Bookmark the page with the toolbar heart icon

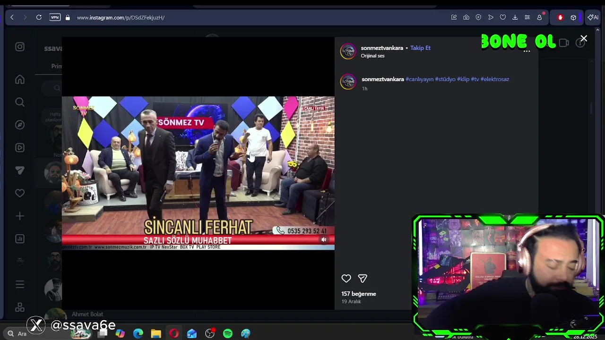(503, 17)
